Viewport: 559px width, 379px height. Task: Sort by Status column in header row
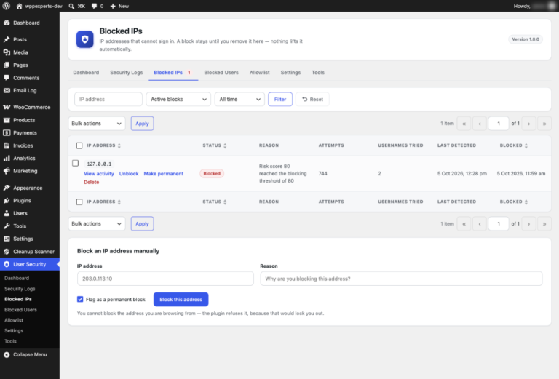[215, 145]
